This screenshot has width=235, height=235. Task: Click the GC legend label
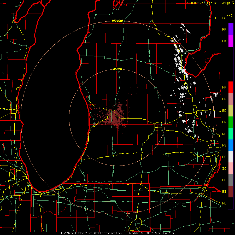pyautogui.click(x=224, y=180)
